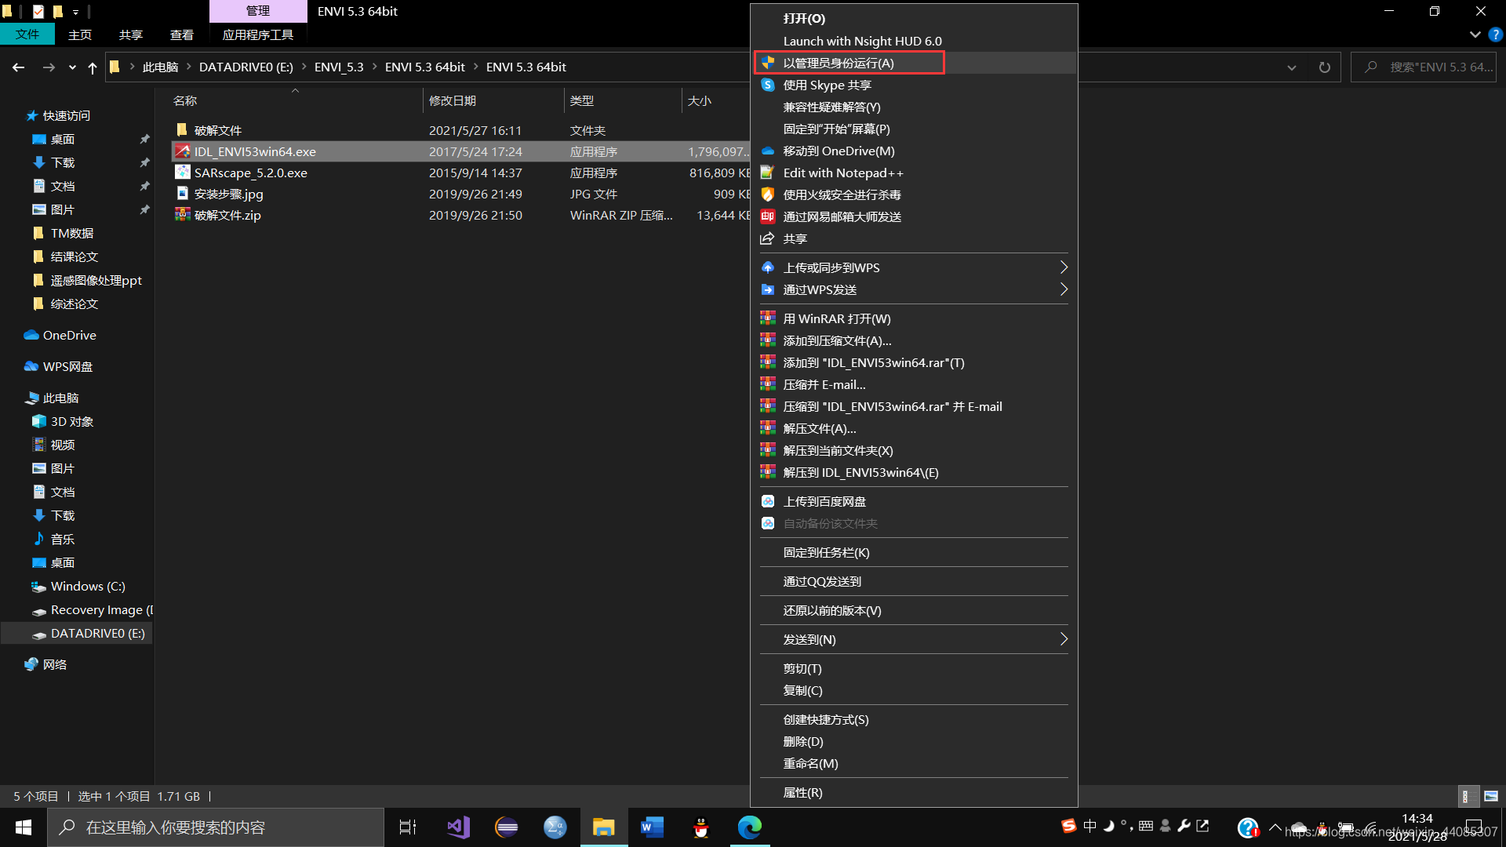Open Eclipse from taskbar

507,827
